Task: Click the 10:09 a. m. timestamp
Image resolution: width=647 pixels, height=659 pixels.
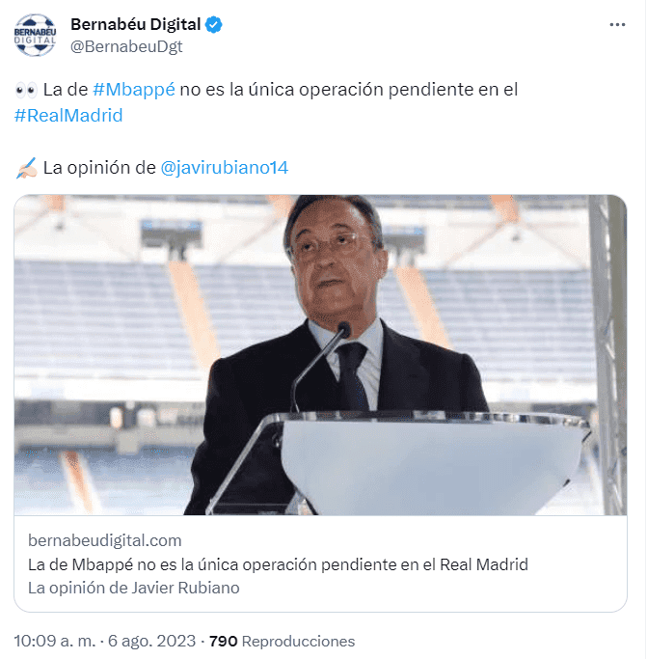Action: click(55, 642)
